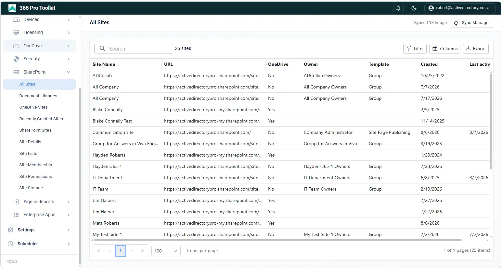Open the Sync Manager

click(x=472, y=23)
